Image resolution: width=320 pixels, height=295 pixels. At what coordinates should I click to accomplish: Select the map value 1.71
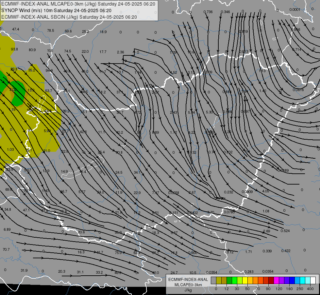tap(248, 252)
